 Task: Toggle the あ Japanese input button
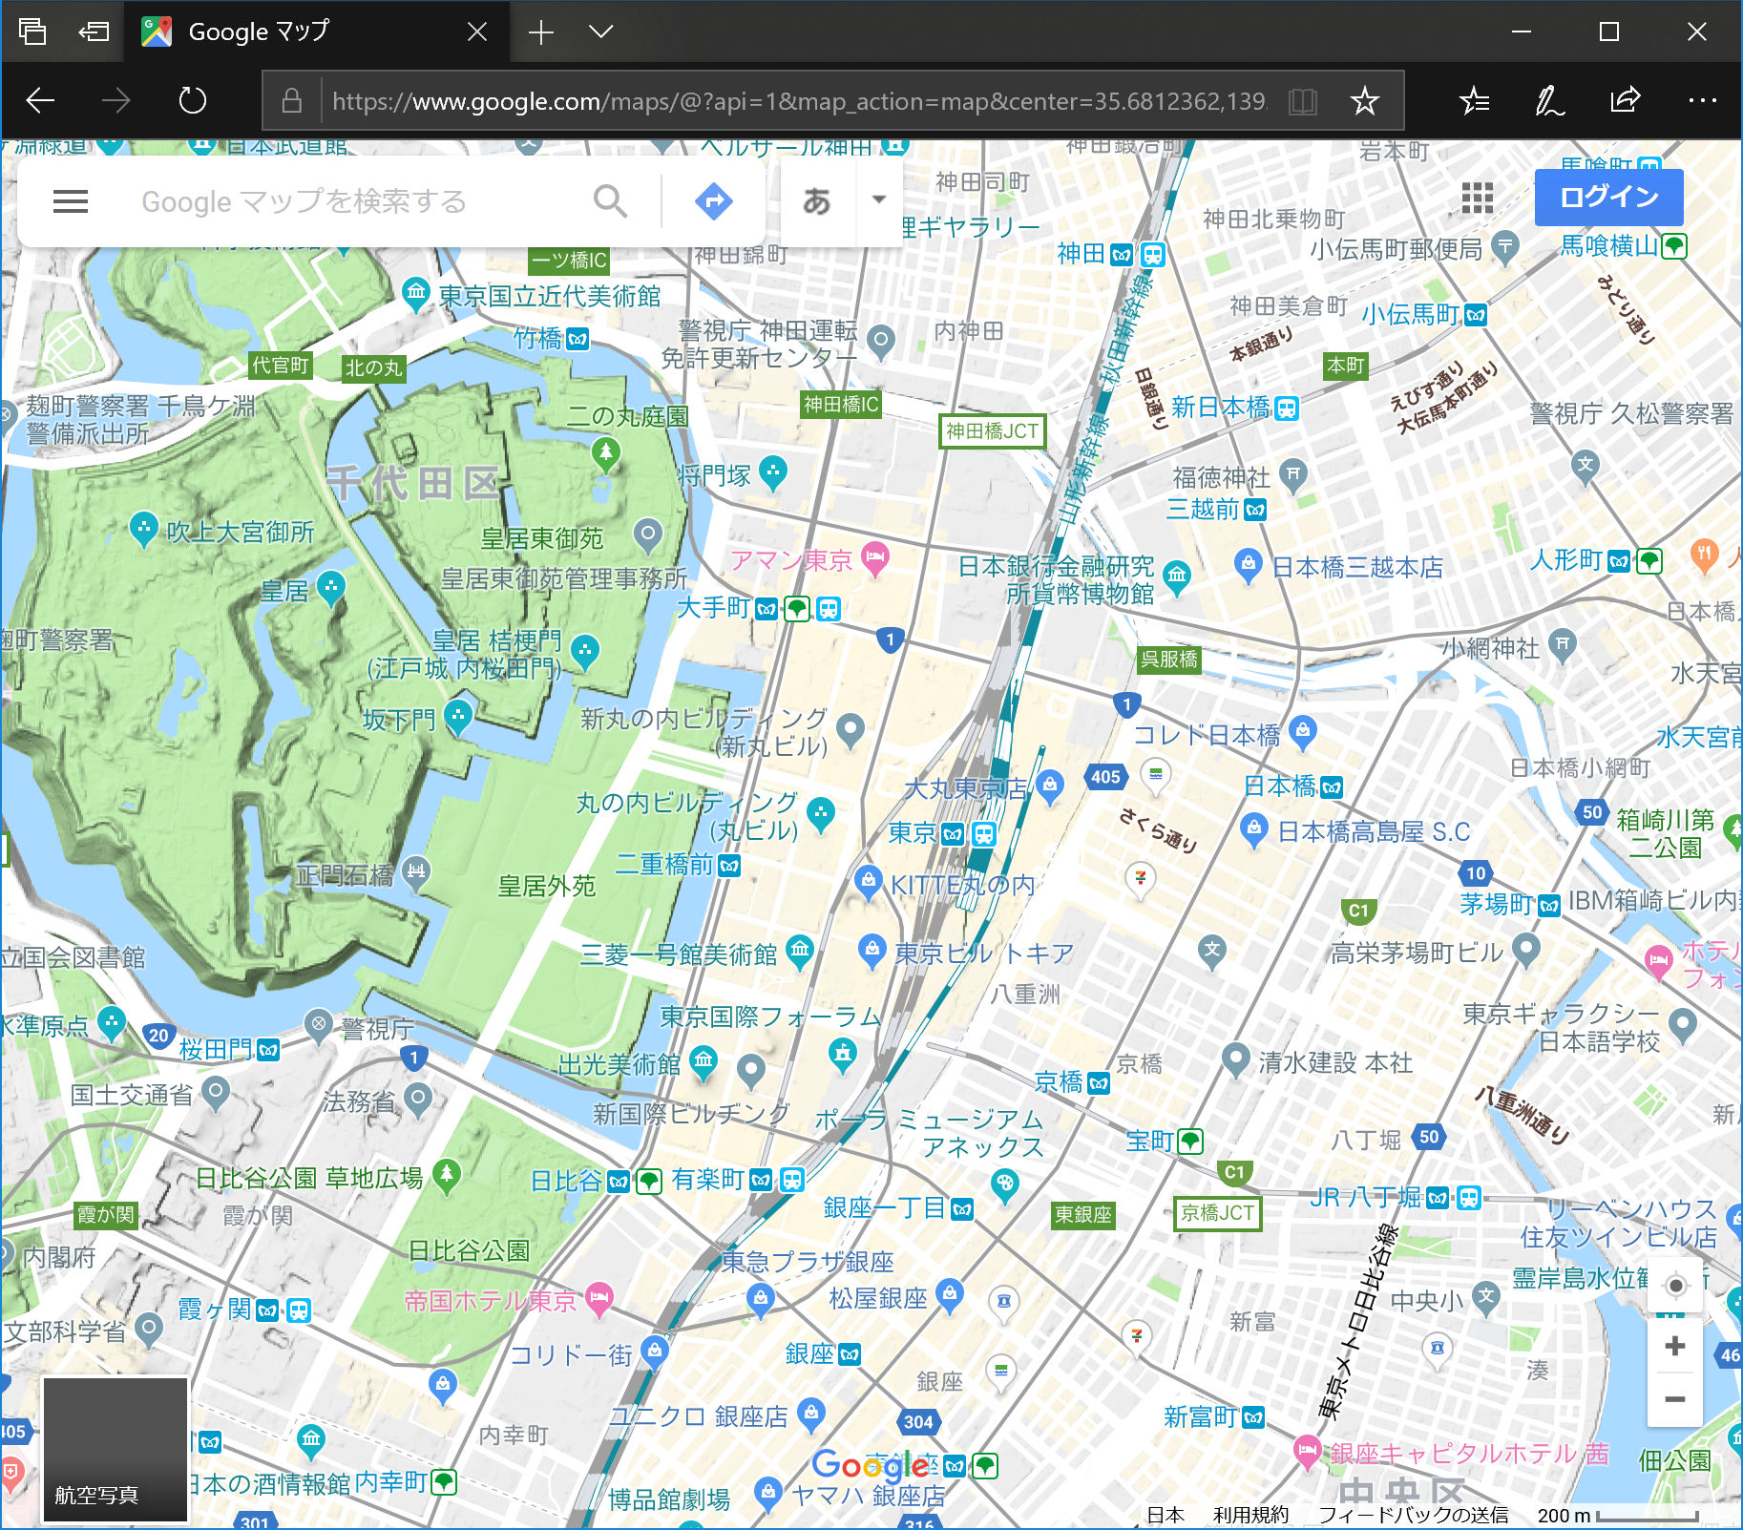pyautogui.click(x=817, y=201)
